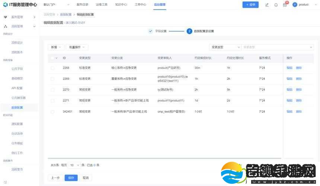Open 公共字段 in the sidebar

point(17,69)
